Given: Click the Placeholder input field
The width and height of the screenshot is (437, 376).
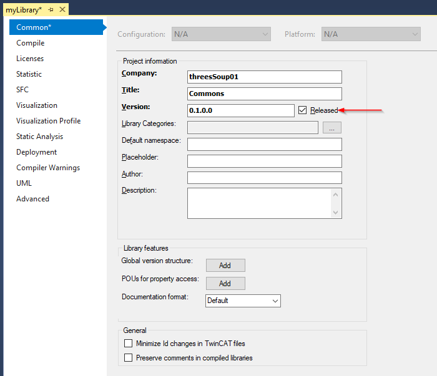Looking at the screenshot, I should [265, 161].
